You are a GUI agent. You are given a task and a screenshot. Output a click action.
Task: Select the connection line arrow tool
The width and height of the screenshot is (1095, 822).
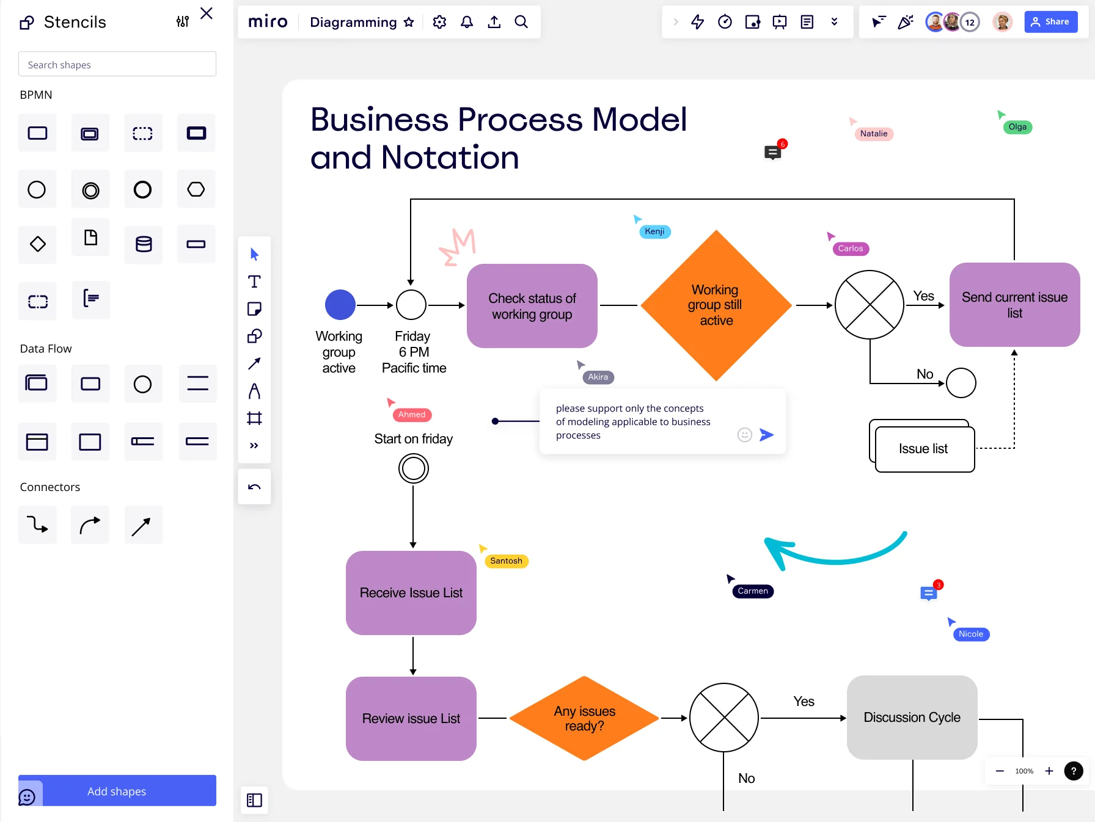point(254,363)
